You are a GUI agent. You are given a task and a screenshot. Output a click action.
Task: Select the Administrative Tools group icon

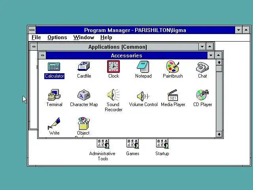point(103,144)
